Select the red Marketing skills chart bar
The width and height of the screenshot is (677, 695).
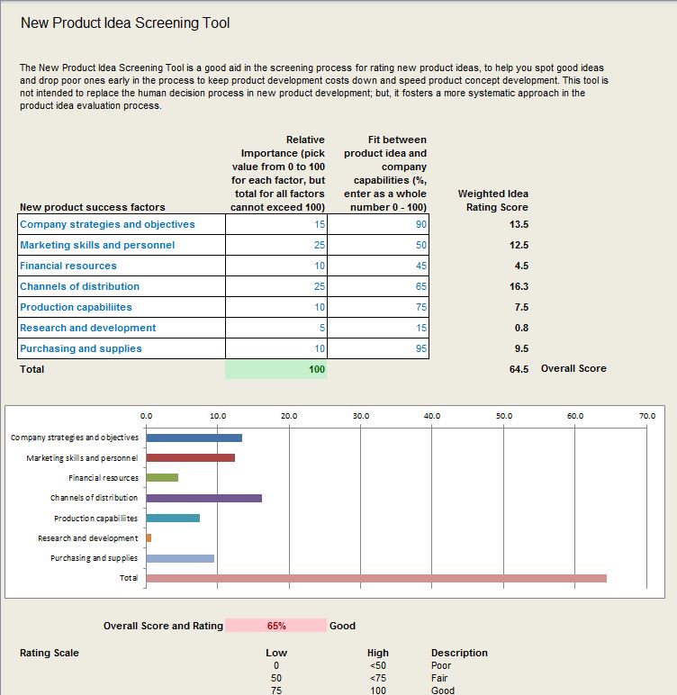(x=191, y=458)
